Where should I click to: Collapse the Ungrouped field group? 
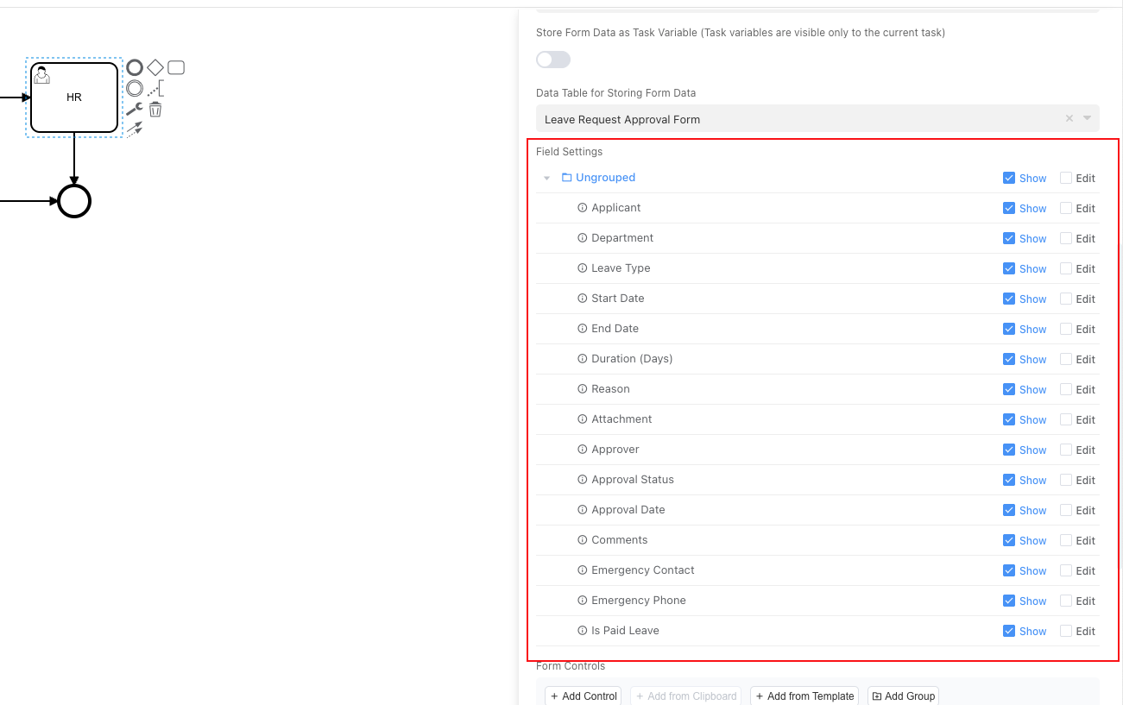[546, 178]
